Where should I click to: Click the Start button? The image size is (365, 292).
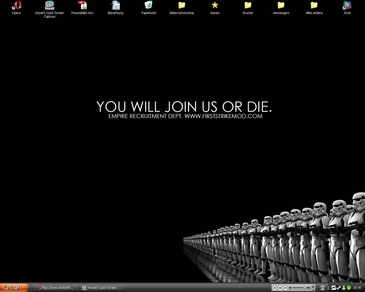(x=14, y=288)
